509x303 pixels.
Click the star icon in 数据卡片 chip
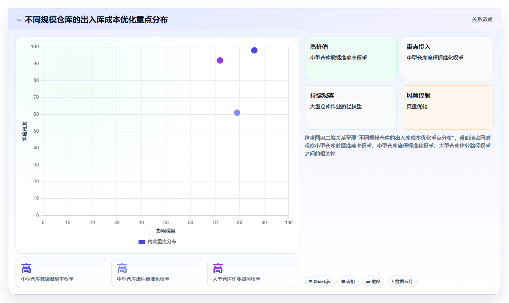click(x=392, y=281)
